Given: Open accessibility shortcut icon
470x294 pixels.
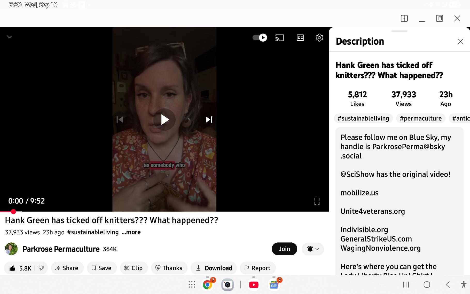Looking at the screenshot, I should [x=464, y=285].
